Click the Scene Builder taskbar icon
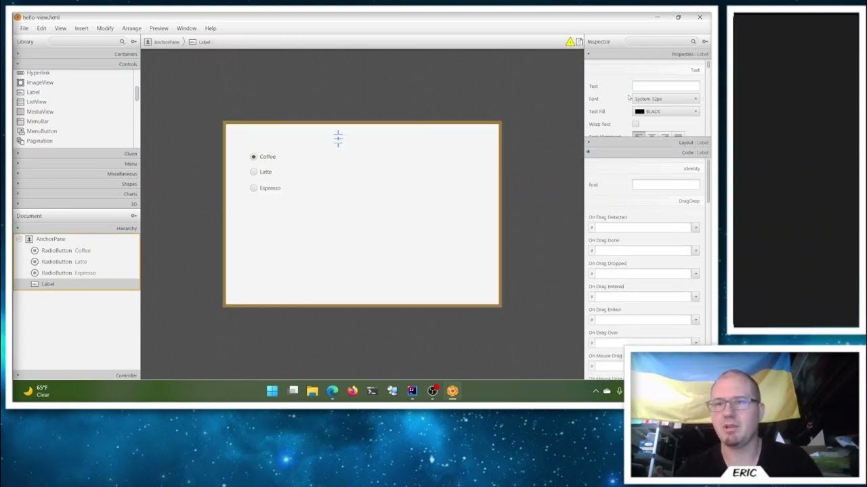Image resolution: width=867 pixels, height=487 pixels. tap(452, 391)
